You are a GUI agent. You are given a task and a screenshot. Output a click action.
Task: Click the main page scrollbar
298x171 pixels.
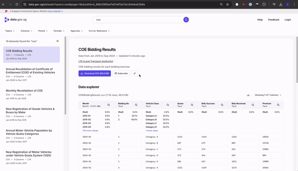(x=297, y=60)
